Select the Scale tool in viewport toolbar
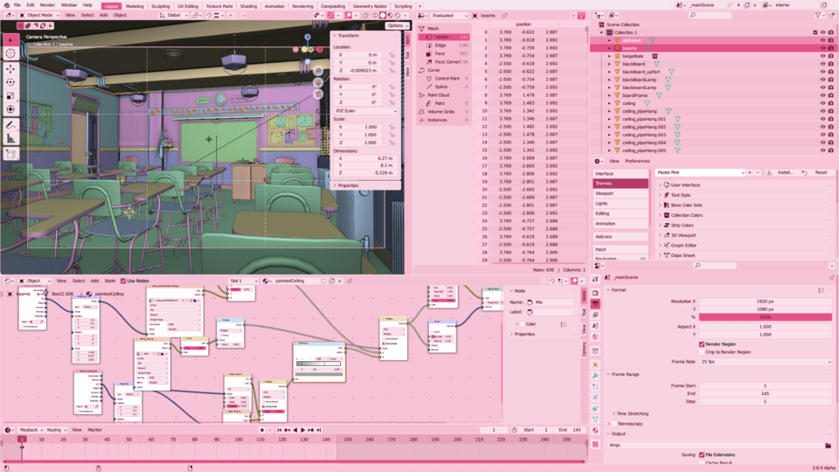 pos(10,96)
